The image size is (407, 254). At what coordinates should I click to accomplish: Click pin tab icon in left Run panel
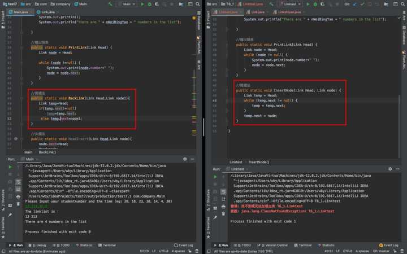pyautogui.click(x=10, y=215)
